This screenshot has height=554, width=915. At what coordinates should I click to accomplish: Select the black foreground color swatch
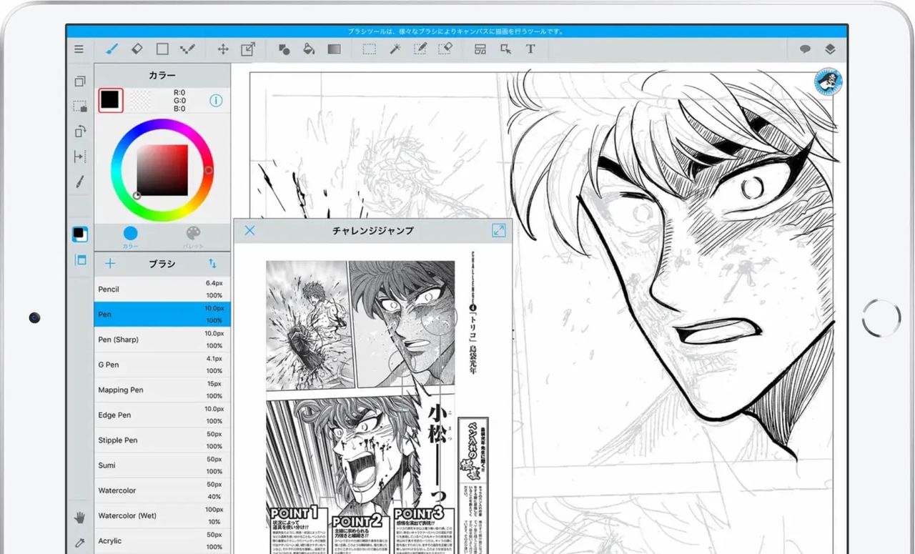point(111,101)
